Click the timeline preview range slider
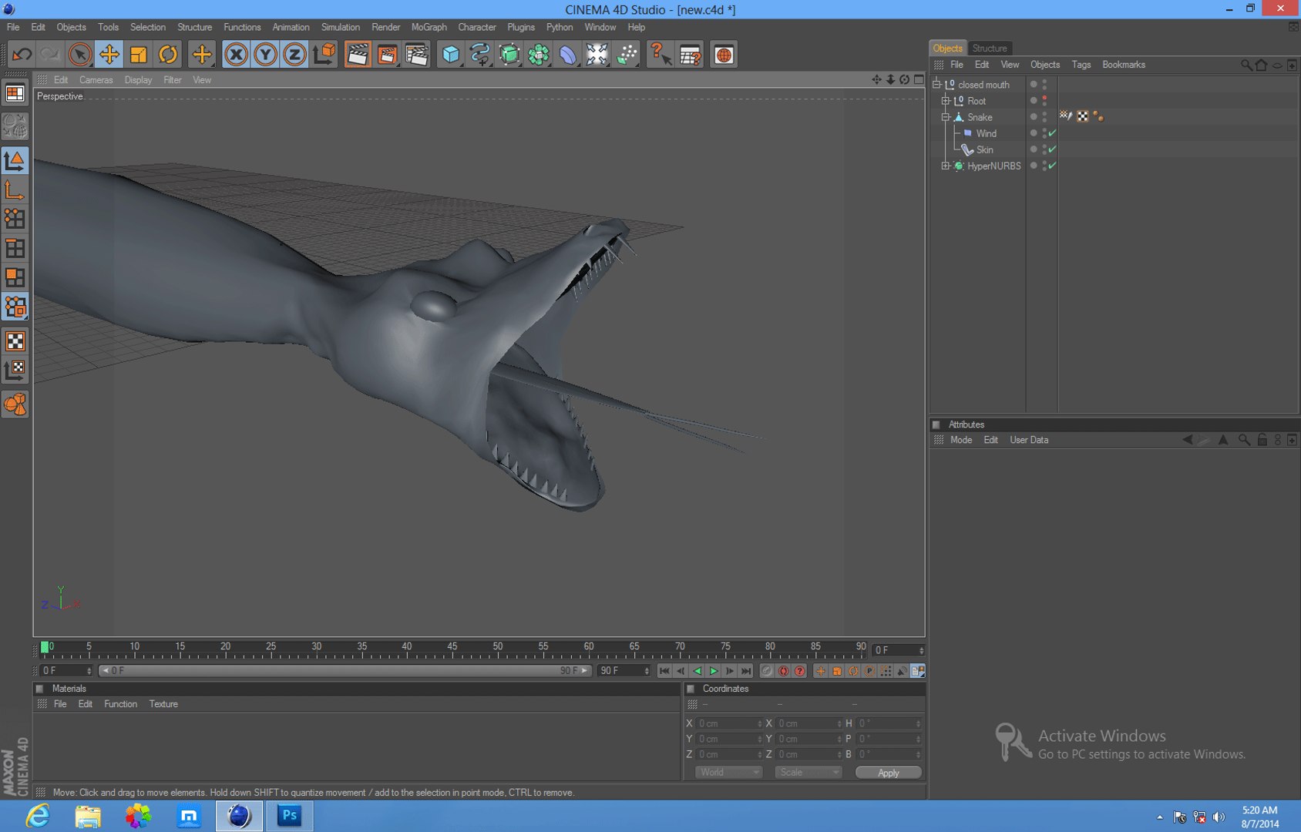Image resolution: width=1301 pixels, height=832 pixels. (x=346, y=671)
